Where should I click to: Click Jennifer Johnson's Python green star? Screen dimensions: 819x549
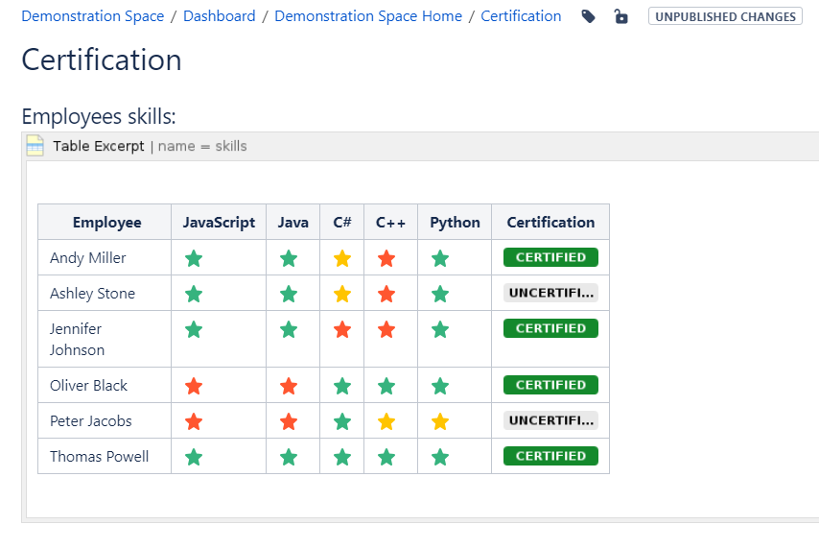(440, 329)
